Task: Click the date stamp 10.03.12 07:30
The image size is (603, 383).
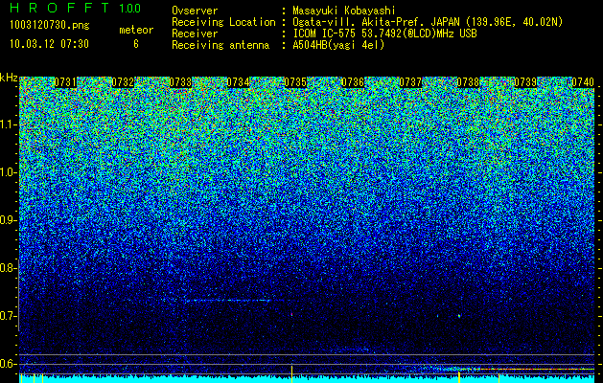Action: tap(49, 44)
